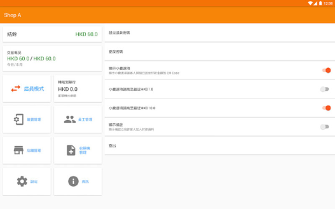Switch to staff mode via orange arrows icon
This screenshot has height=209, width=335.
15,89
